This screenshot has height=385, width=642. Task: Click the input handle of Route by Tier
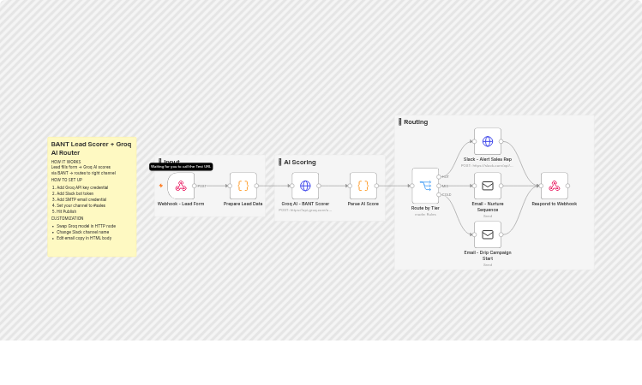coord(412,186)
